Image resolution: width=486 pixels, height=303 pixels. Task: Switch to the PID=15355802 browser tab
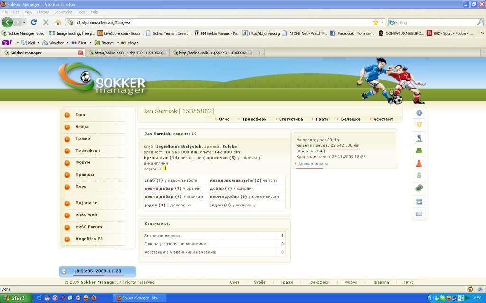[x=212, y=53]
